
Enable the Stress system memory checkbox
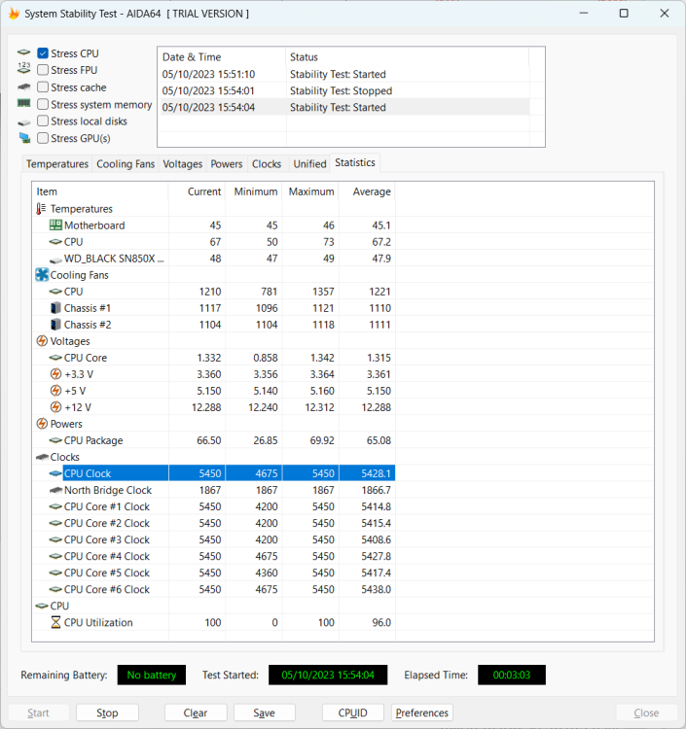tap(43, 104)
